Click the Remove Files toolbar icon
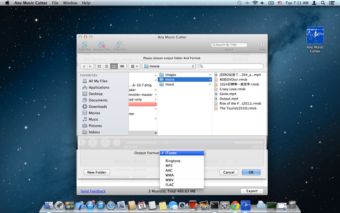The height and width of the screenshot is (213, 340). coord(102,46)
